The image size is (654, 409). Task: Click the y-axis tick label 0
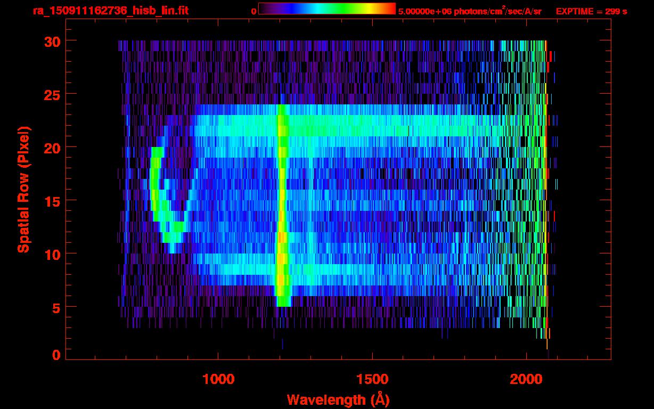point(56,355)
